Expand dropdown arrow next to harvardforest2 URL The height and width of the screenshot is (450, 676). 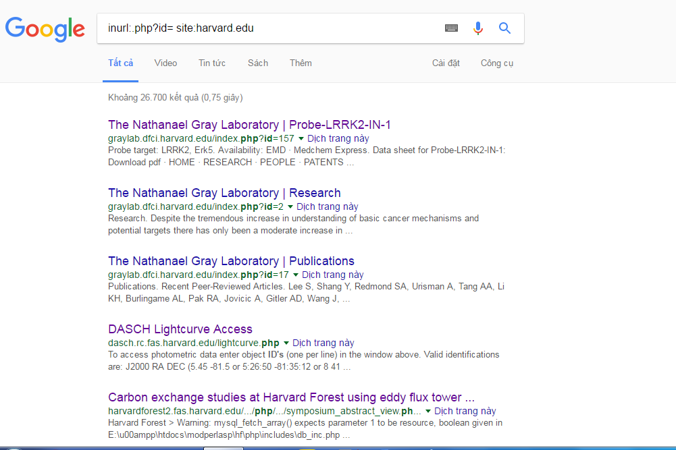[x=427, y=411]
